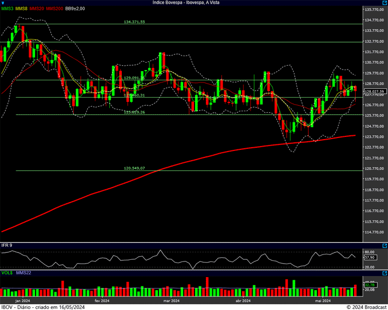Select the IFR value tag 57,90

pyautogui.click(x=369, y=258)
